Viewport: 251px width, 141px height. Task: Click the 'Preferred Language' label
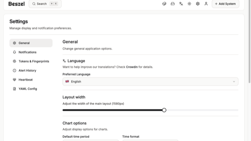pyautogui.click(x=76, y=74)
